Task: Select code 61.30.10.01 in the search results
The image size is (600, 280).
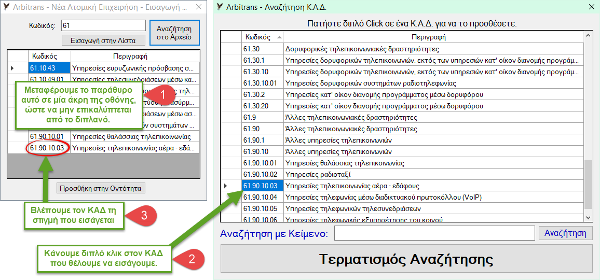Action: tap(263, 83)
